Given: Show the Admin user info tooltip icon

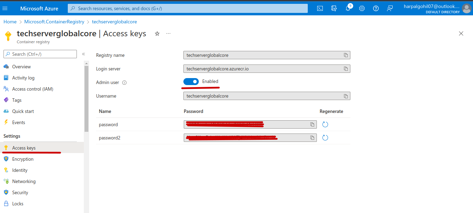Looking at the screenshot, I should pos(124,83).
